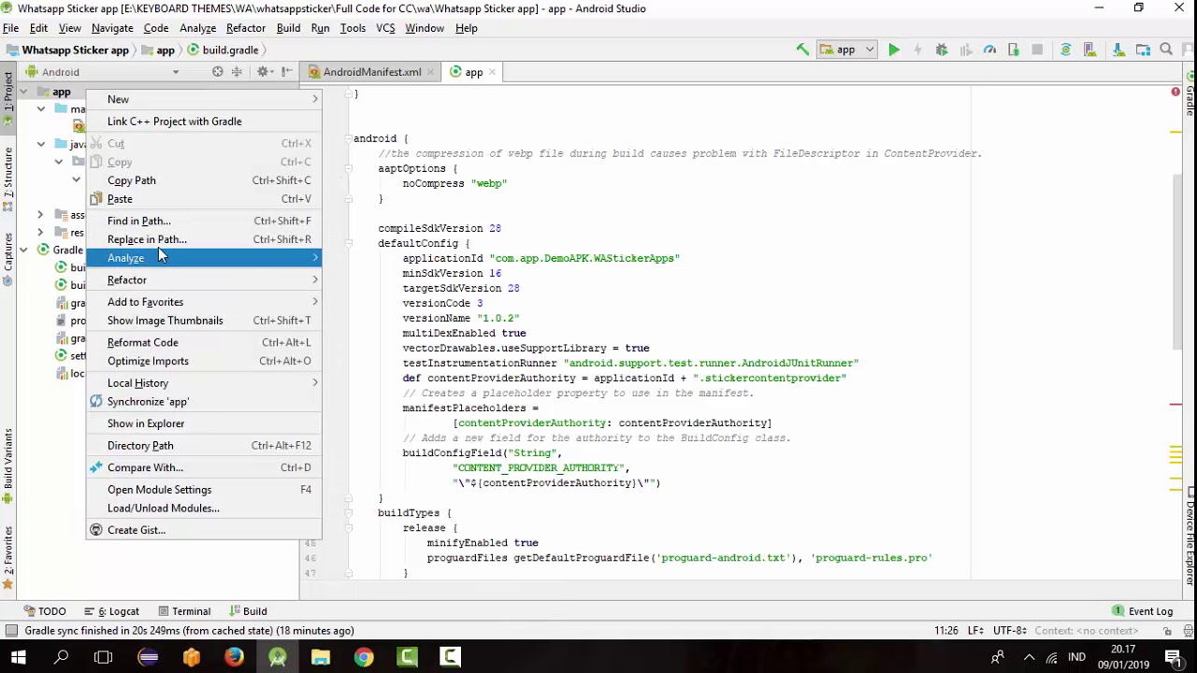Open the Terminal tool window tab
Viewport: 1197px width, 673px height.
click(x=184, y=611)
